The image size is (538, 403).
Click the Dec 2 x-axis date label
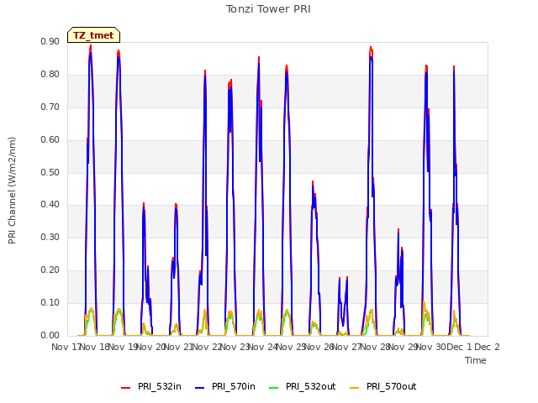tap(487, 347)
